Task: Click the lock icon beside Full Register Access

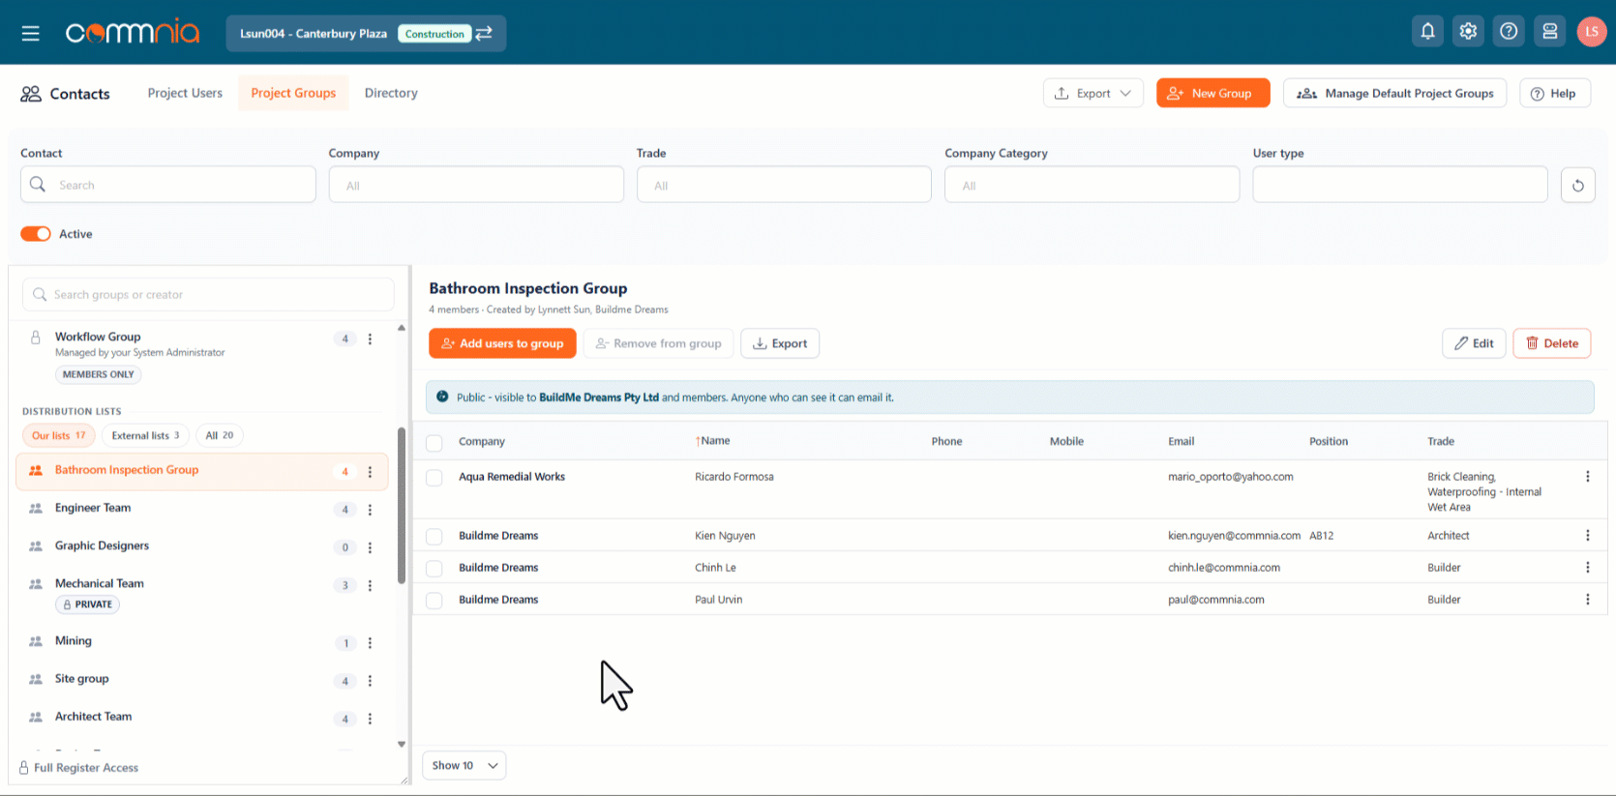Action: 24,768
